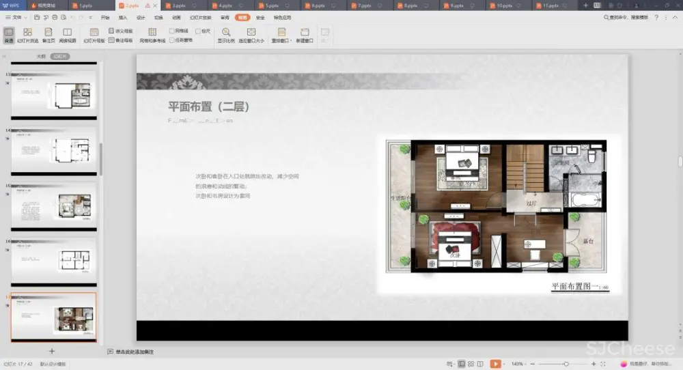
Task: Open the Slide Show ribbon tab
Action: click(200, 18)
